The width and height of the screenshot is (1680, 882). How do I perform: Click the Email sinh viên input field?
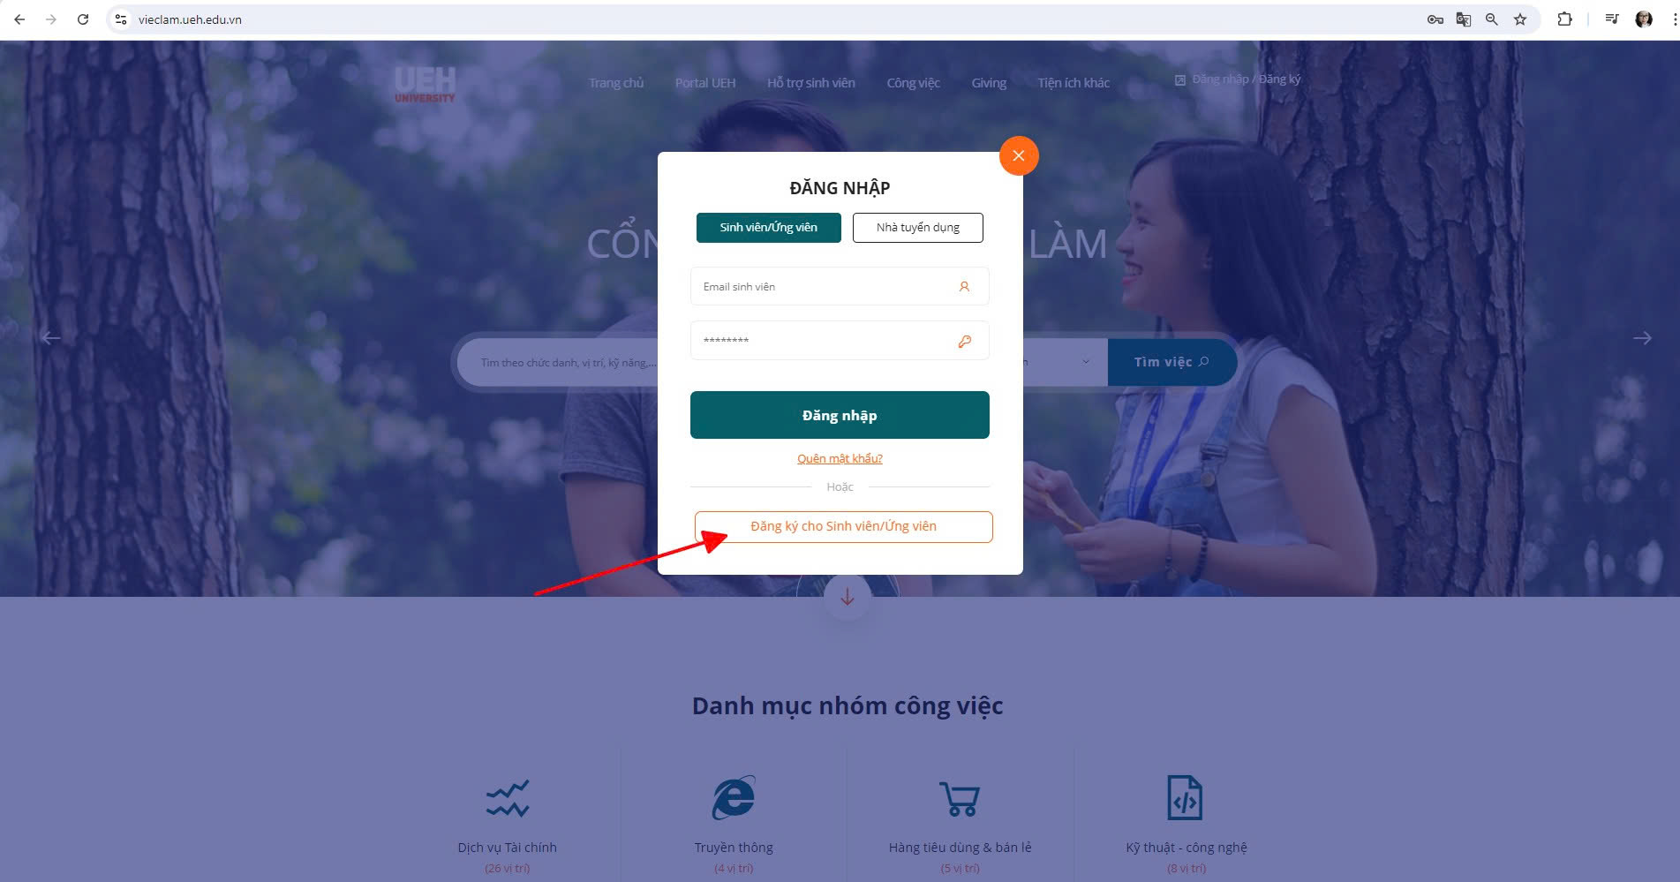point(840,286)
